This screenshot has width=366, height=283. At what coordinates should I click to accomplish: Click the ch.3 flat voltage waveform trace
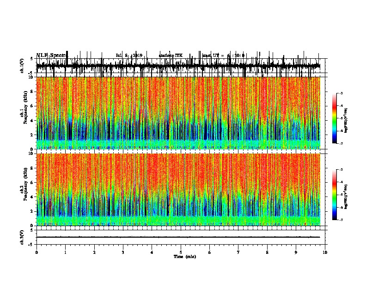[x=178, y=237]
